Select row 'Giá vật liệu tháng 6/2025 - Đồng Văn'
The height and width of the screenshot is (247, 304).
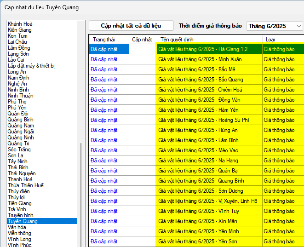pos(209,100)
